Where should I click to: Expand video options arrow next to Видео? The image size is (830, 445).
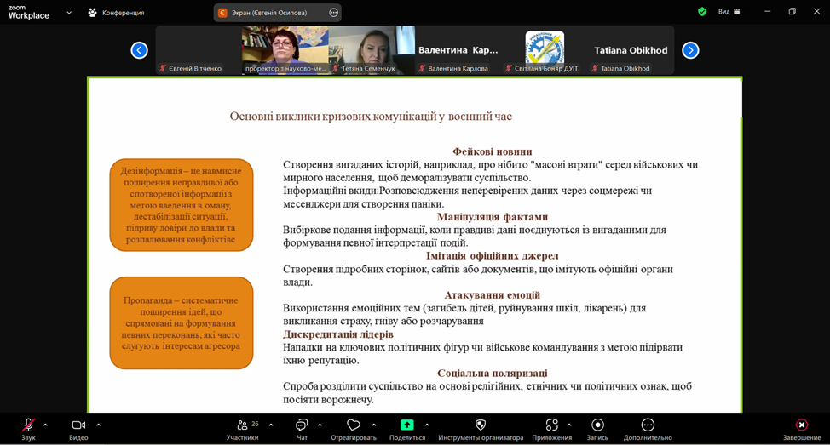point(98,425)
